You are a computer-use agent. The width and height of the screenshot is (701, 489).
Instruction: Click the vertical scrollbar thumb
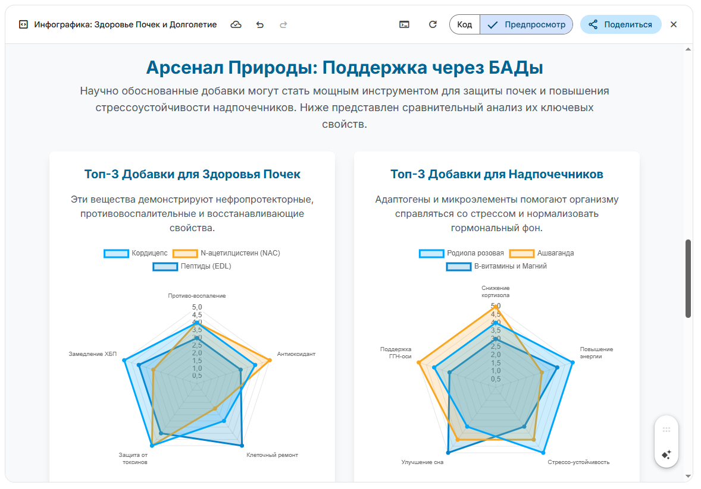tap(689, 278)
